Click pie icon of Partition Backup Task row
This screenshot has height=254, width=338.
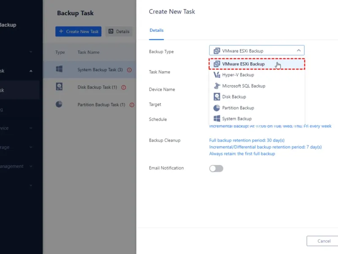pyautogui.click(x=59, y=104)
